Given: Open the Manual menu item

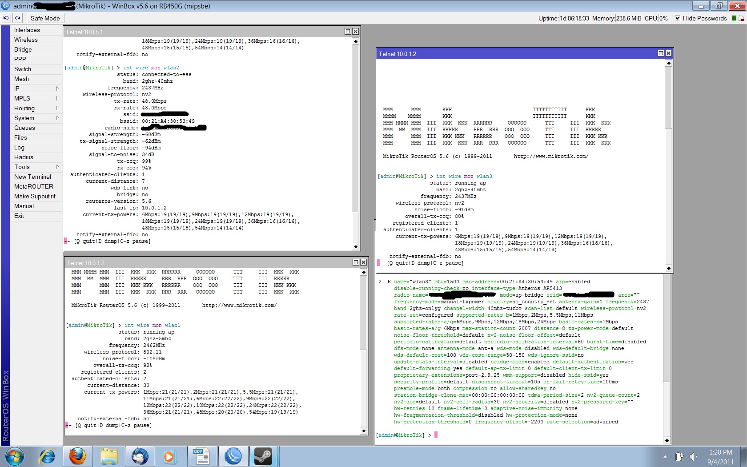Looking at the screenshot, I should 24,206.
